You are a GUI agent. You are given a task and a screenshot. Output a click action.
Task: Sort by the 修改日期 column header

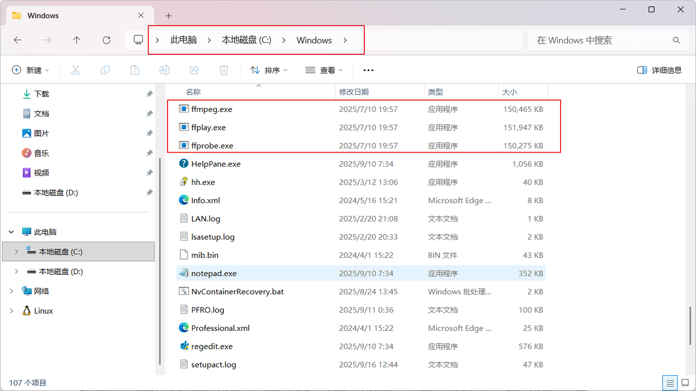tap(354, 92)
